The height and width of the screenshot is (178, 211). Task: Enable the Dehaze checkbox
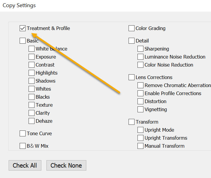point(32,121)
